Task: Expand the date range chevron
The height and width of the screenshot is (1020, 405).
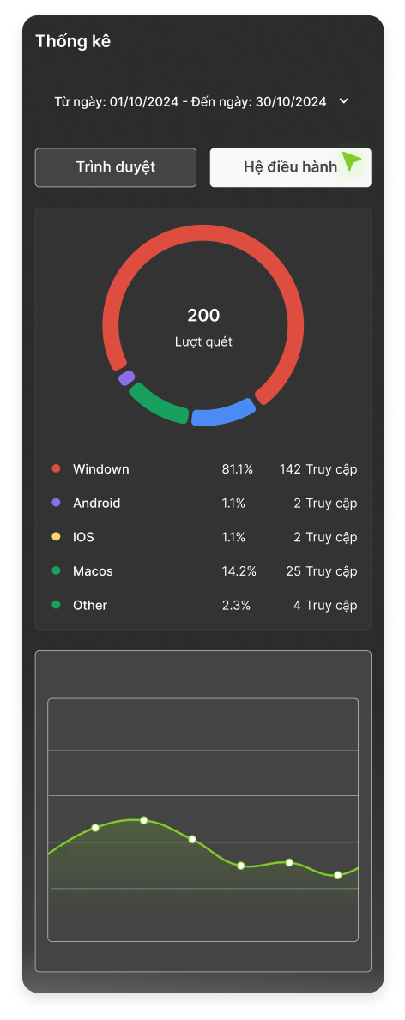Action: click(x=344, y=101)
